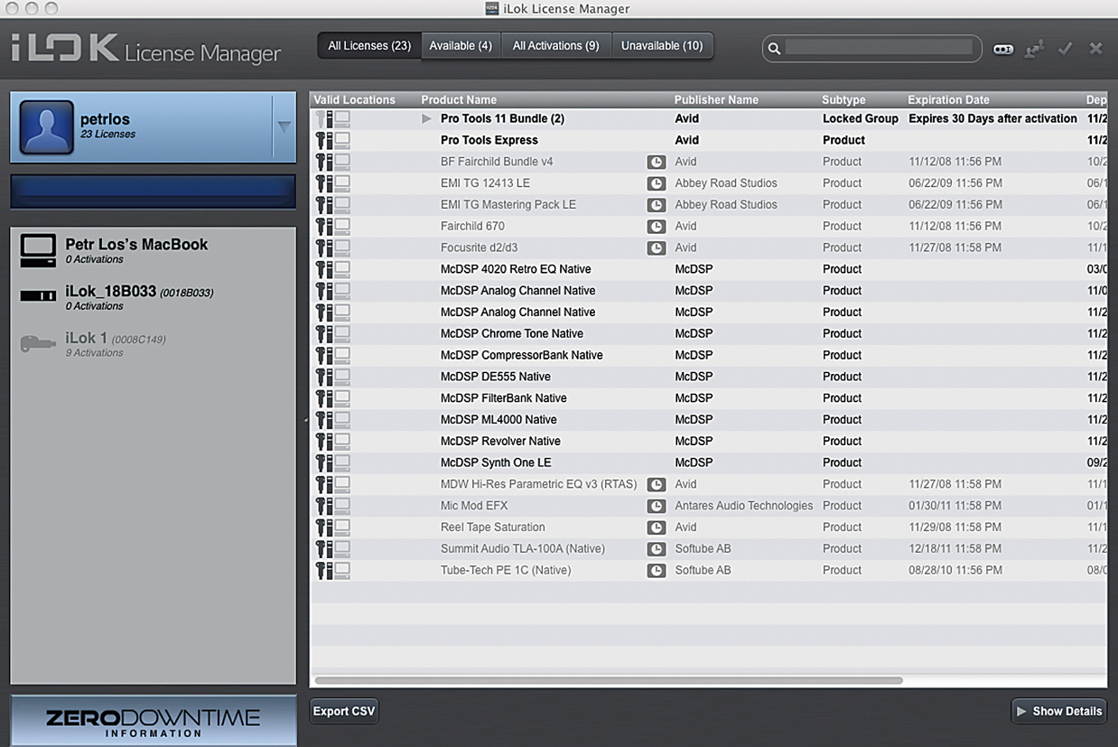Select the iLok_18B033 location
The width and height of the screenshot is (1118, 747).
pyautogui.click(x=153, y=298)
